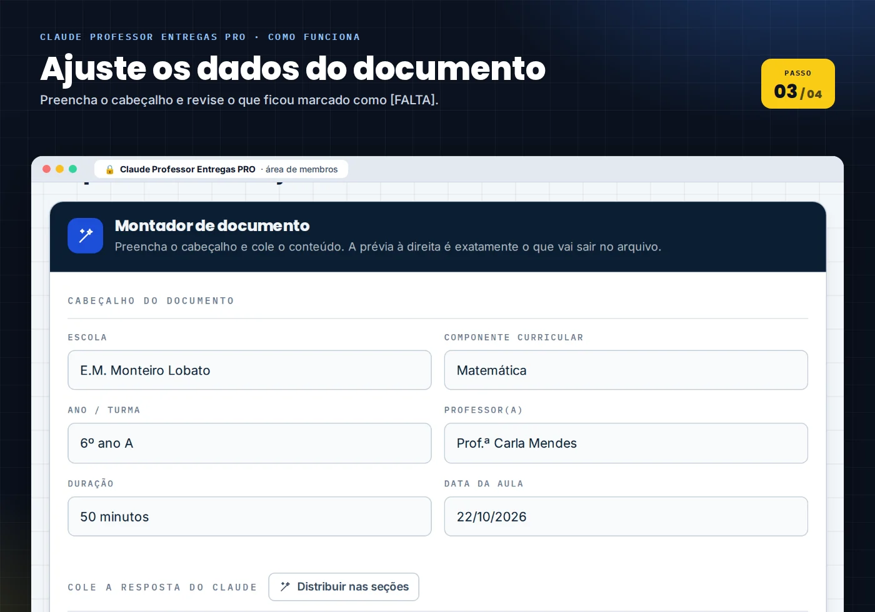Click the COMPONENTE CURRICULAR field label
This screenshot has width=875, height=612.
[x=514, y=338]
